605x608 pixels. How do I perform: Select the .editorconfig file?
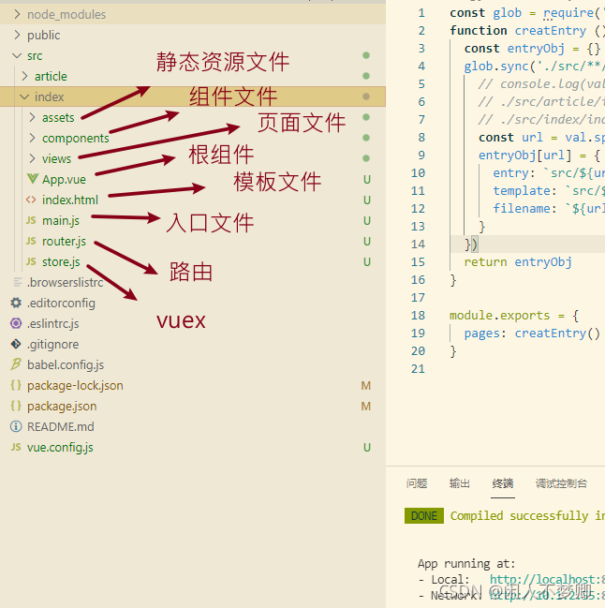(61, 303)
